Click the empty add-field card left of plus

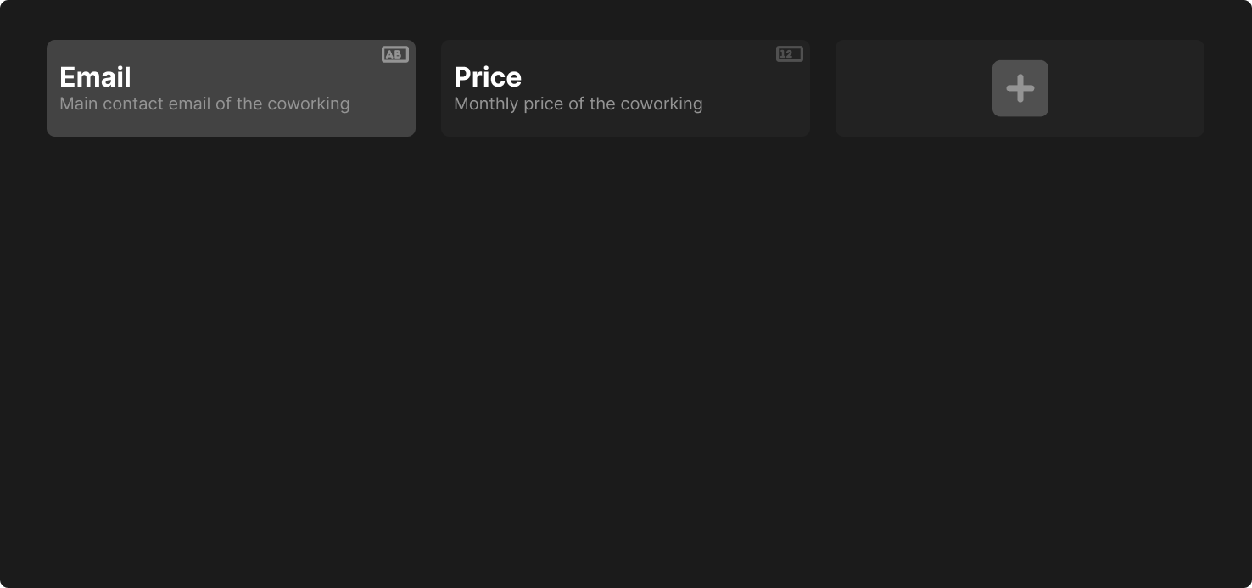[x=908, y=88]
